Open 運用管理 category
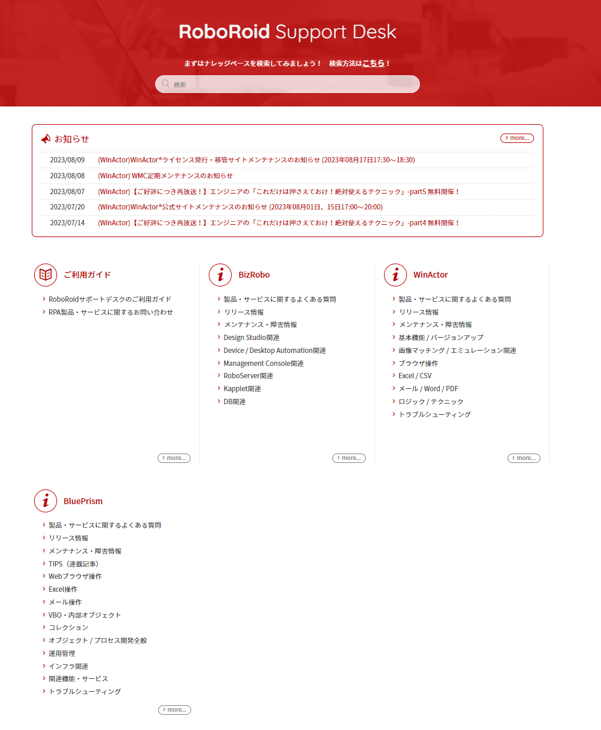Image resolution: width=601 pixels, height=730 pixels. point(62,654)
